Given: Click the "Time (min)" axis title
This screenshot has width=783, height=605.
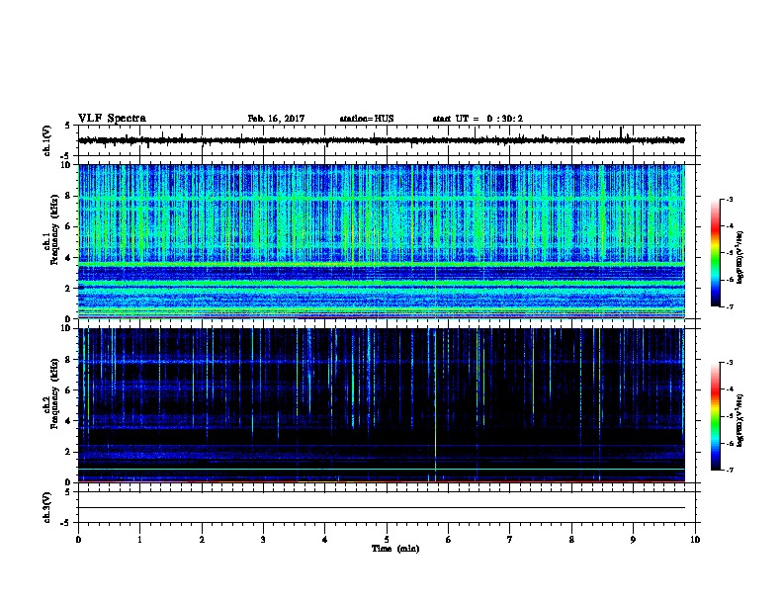Looking at the screenshot, I should pyautogui.click(x=395, y=549).
